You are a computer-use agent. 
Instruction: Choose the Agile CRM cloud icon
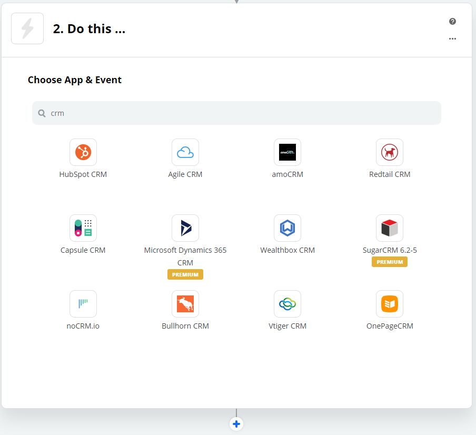pos(185,152)
